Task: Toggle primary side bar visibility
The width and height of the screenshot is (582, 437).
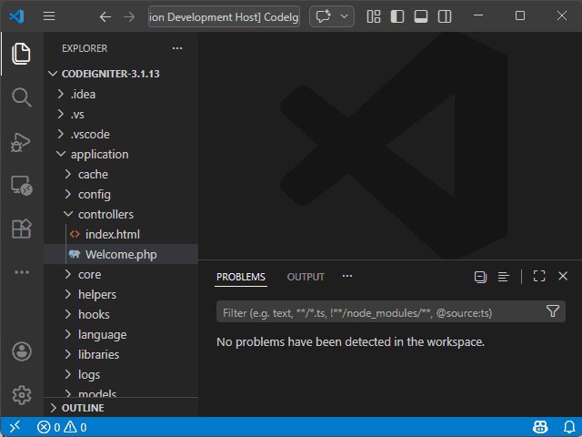Action: tap(397, 16)
